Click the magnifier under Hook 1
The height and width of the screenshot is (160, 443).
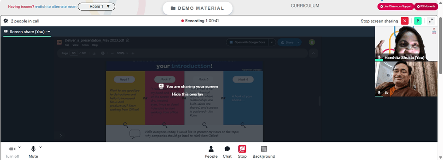126,125
